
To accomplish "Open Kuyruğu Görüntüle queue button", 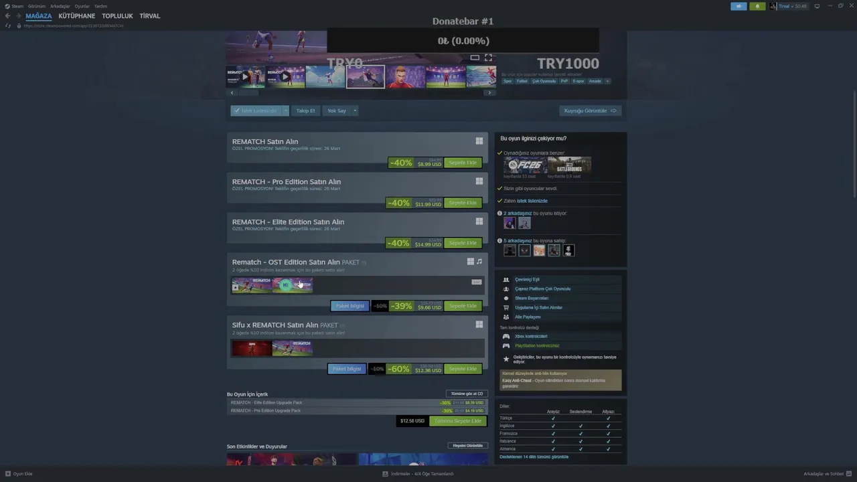I will (x=591, y=110).
